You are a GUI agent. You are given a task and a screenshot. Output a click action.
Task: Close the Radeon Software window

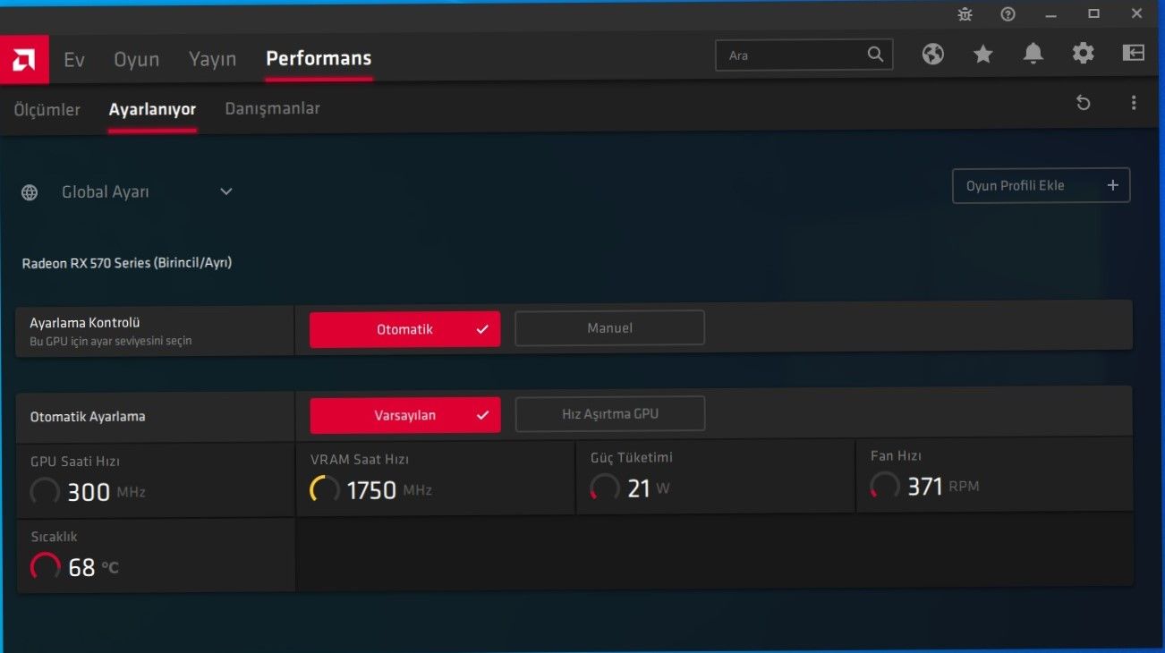1136,13
